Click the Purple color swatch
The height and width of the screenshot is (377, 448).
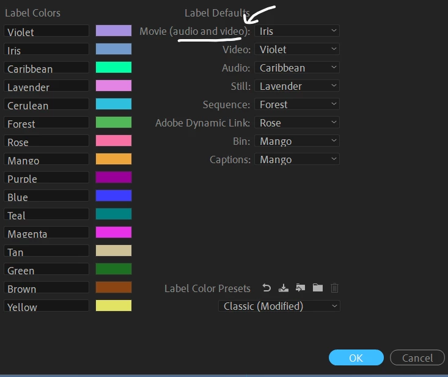[114, 177]
